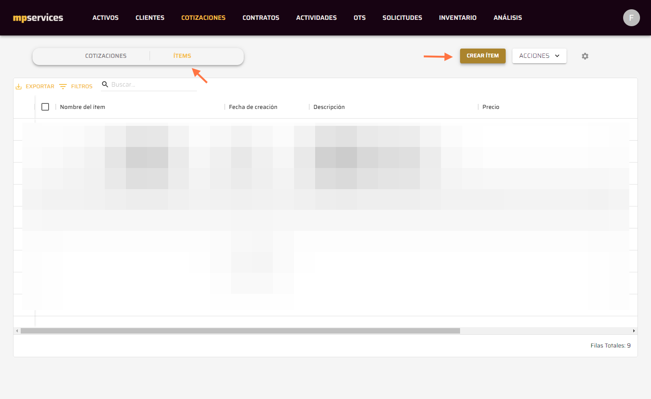Sort by Nombre del ítem column
Screen dimensions: 651x399
[x=82, y=107]
